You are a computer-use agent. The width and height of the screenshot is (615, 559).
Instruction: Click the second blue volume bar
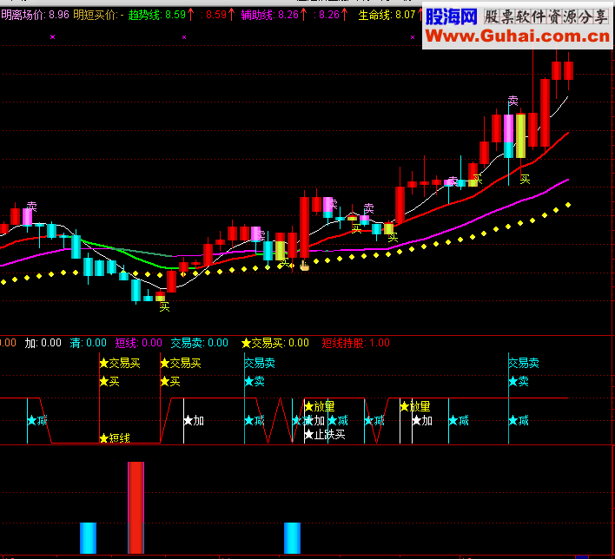pyautogui.click(x=292, y=538)
